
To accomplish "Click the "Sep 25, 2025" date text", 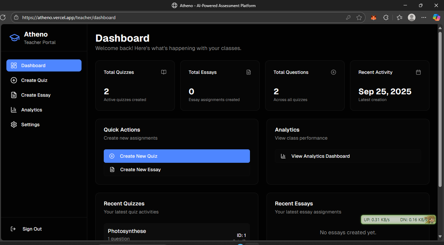I will click(x=385, y=92).
